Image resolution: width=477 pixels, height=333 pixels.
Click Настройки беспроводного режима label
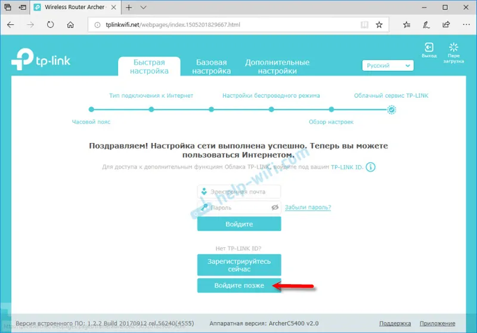pyautogui.click(x=271, y=96)
